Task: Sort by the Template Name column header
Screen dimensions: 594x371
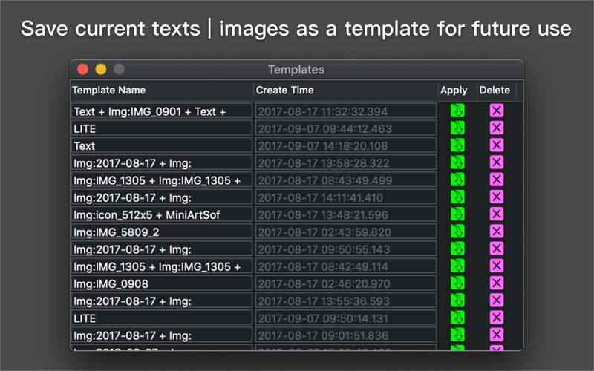Action: point(162,90)
